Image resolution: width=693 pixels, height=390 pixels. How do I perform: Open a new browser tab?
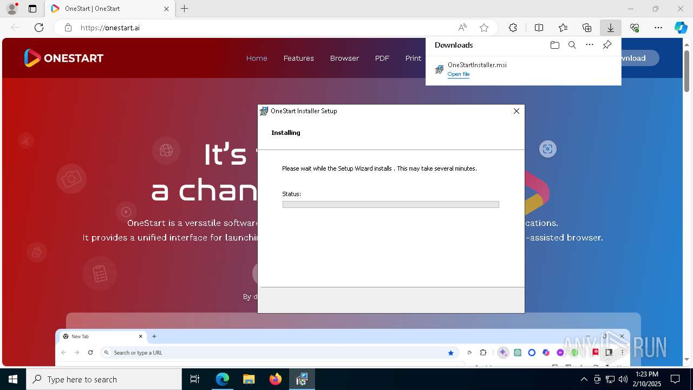coord(185,9)
